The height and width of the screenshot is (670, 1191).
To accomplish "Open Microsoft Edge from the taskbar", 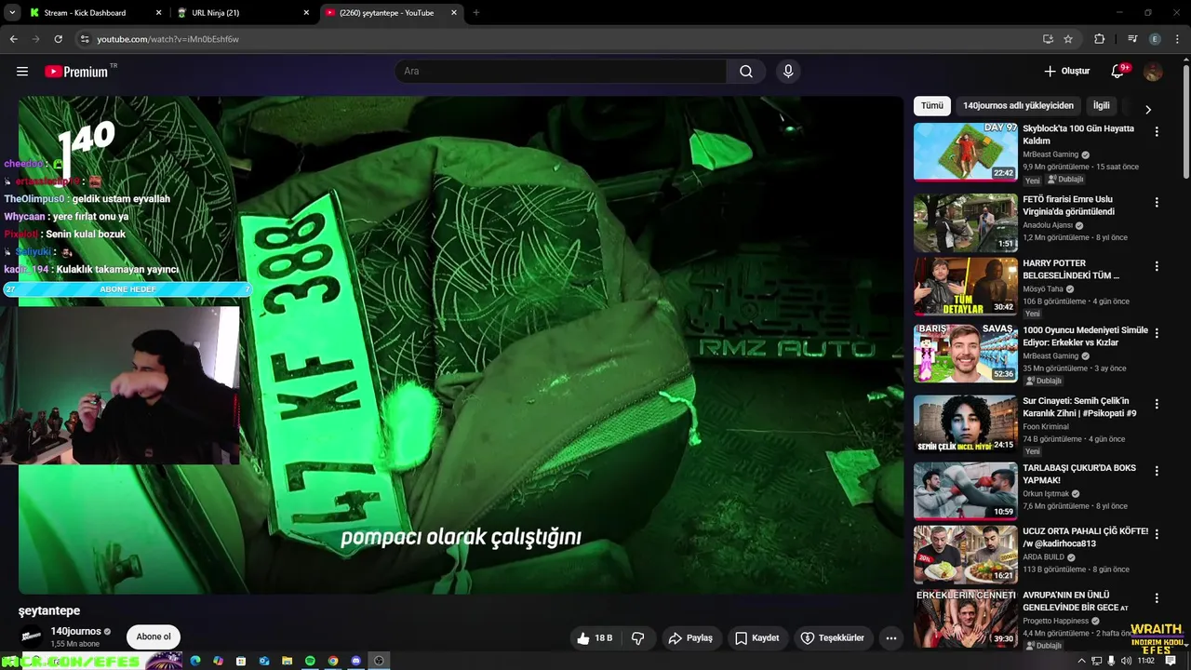I will 195,661.
